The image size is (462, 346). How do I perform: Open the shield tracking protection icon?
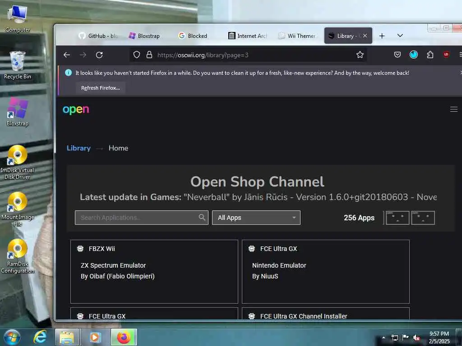point(137,55)
